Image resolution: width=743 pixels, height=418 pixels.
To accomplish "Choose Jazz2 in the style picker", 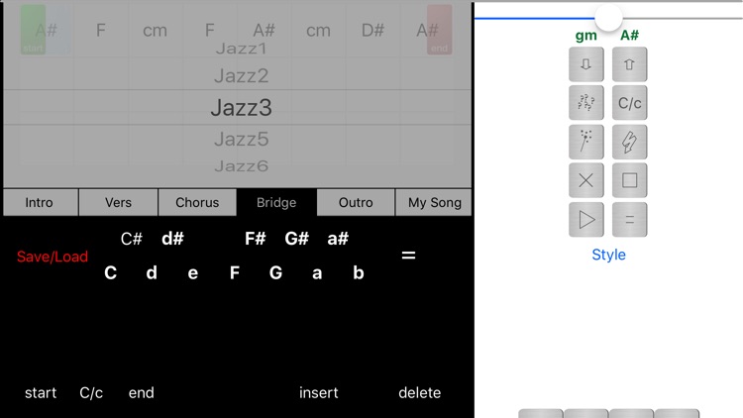I will (x=242, y=75).
